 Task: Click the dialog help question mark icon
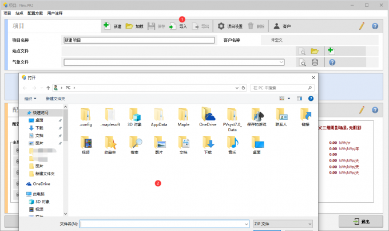311,99
